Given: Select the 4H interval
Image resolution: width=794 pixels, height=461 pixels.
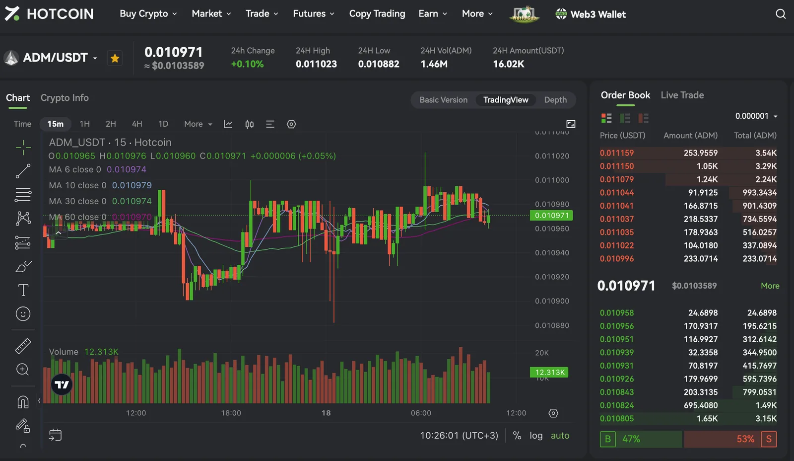Looking at the screenshot, I should (x=137, y=124).
